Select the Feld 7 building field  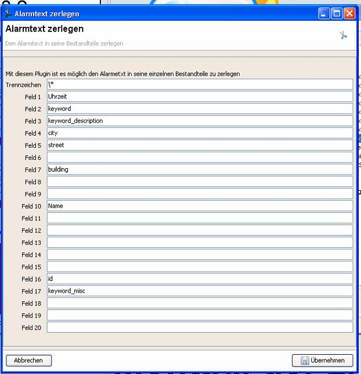(x=200, y=169)
